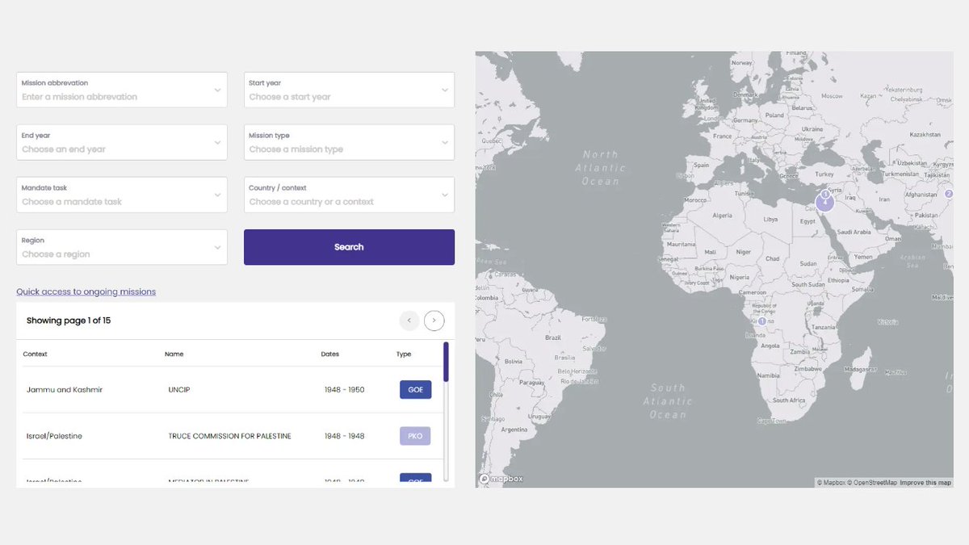This screenshot has width=969, height=545.
Task: Select the UNCIP mission name
Action: (179, 390)
